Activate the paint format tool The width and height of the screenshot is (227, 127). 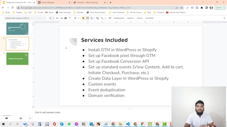[70, 18]
